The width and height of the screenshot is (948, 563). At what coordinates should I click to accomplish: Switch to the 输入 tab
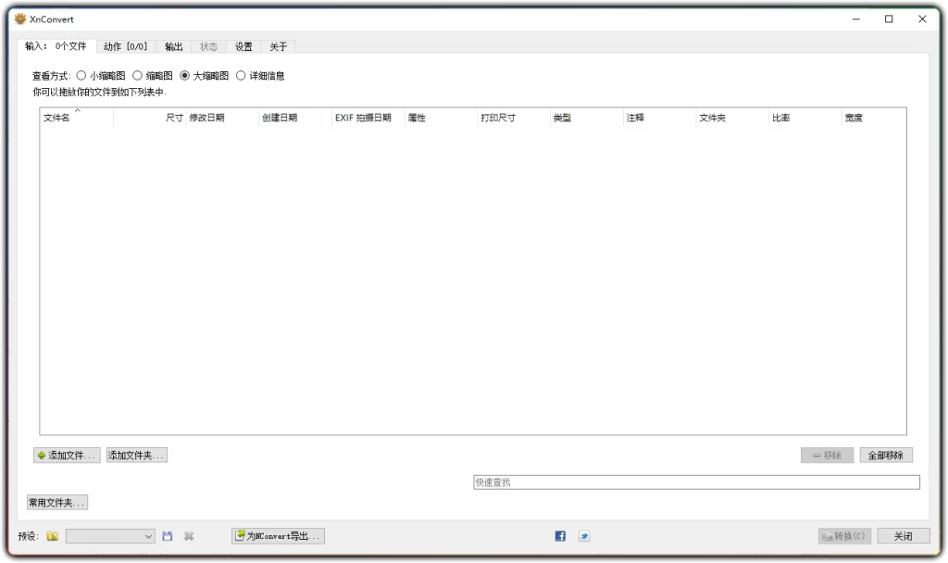coord(56,46)
